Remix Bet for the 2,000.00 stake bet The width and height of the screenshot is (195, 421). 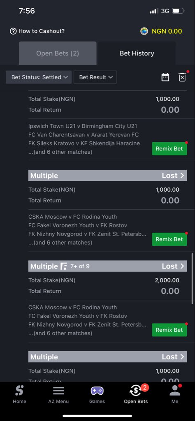pos(169,330)
